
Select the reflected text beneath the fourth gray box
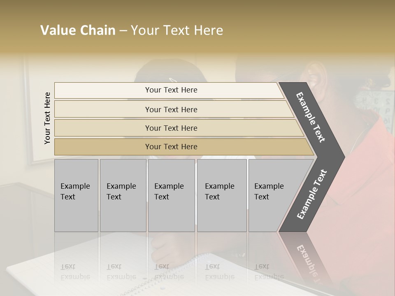219,272
